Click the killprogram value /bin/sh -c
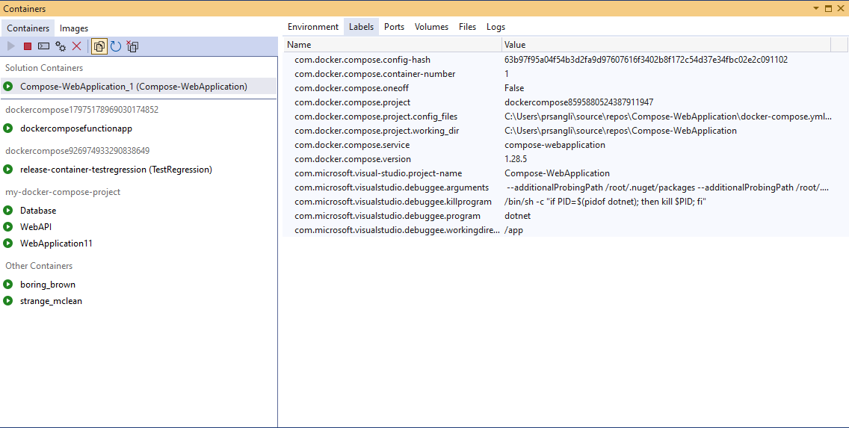This screenshot has height=428, width=849. [x=605, y=201]
